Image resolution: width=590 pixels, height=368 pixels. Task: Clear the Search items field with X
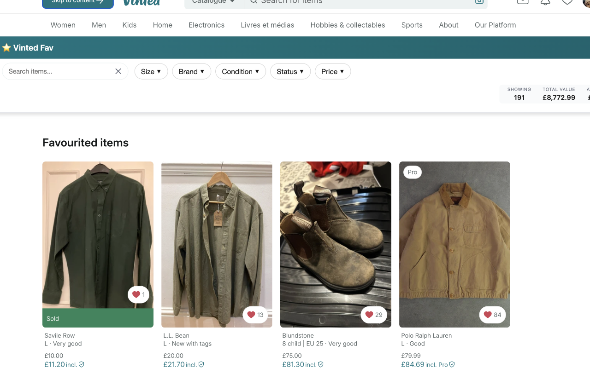click(118, 71)
